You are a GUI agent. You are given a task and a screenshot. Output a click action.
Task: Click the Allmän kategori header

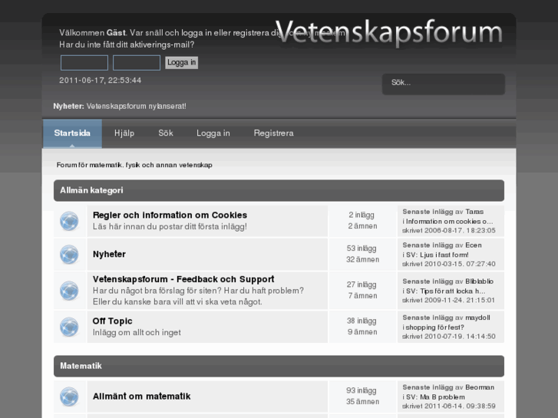click(x=91, y=190)
